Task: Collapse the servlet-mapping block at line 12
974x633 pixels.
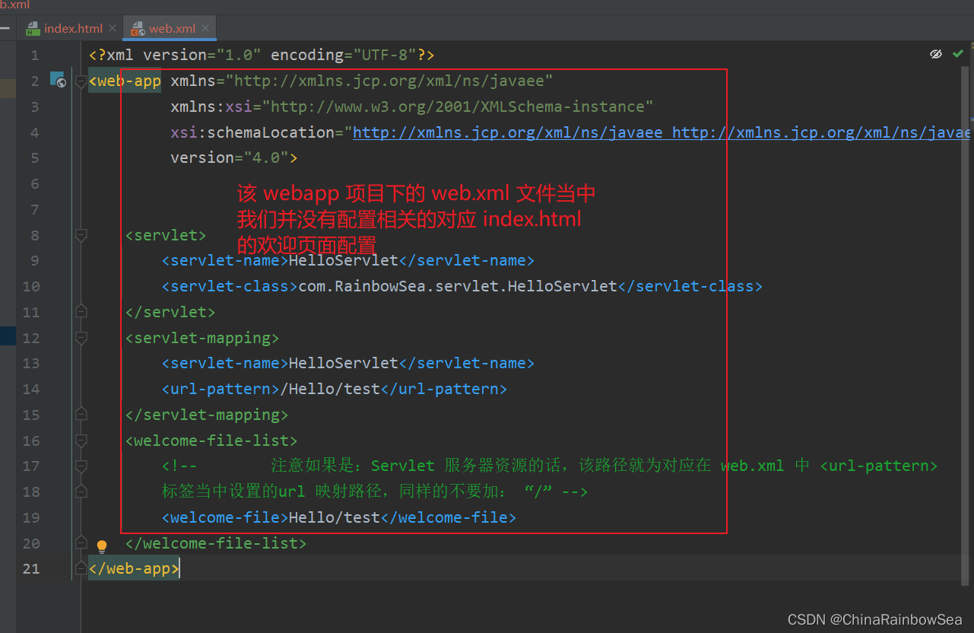Action: [81, 338]
